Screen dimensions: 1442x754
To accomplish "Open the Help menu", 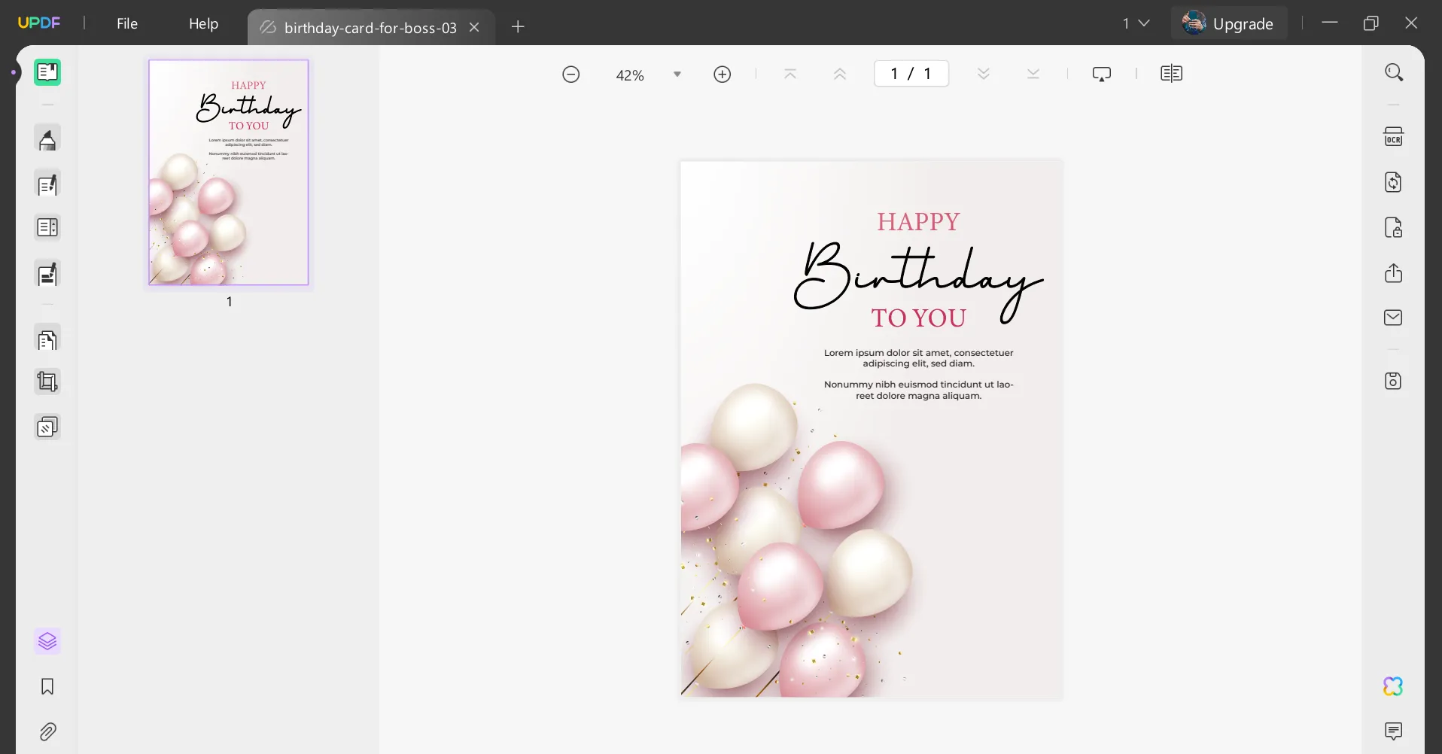I will click(203, 23).
